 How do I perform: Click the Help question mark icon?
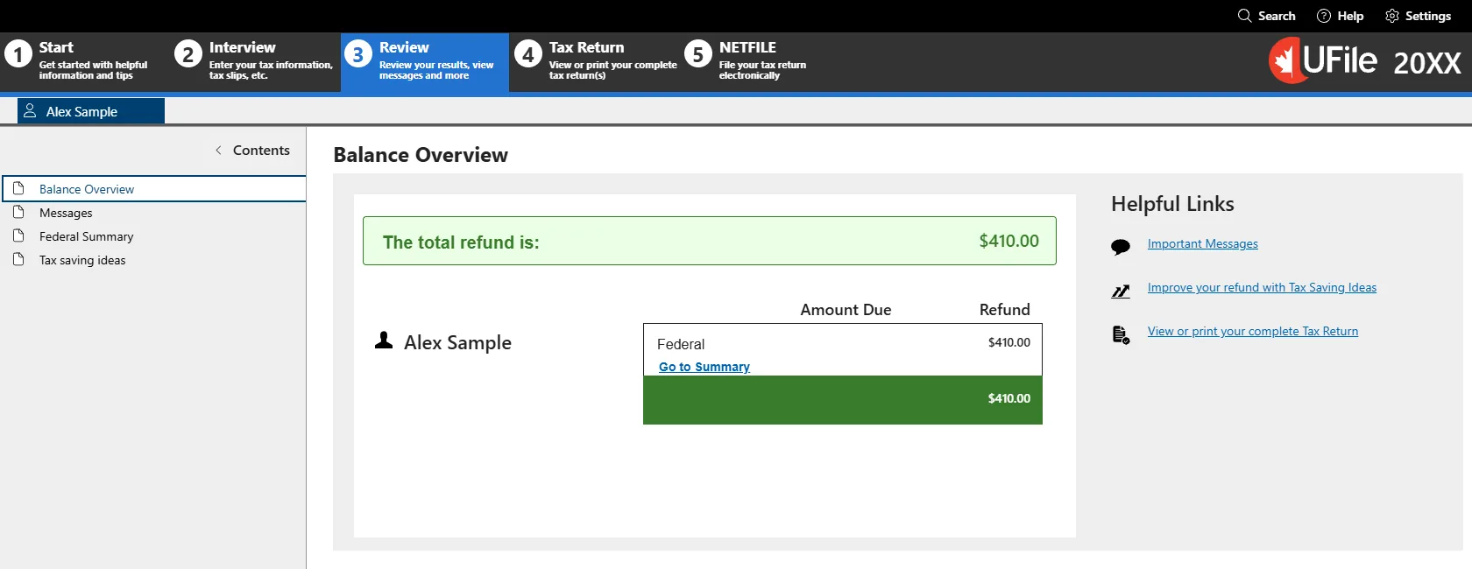point(1324,16)
